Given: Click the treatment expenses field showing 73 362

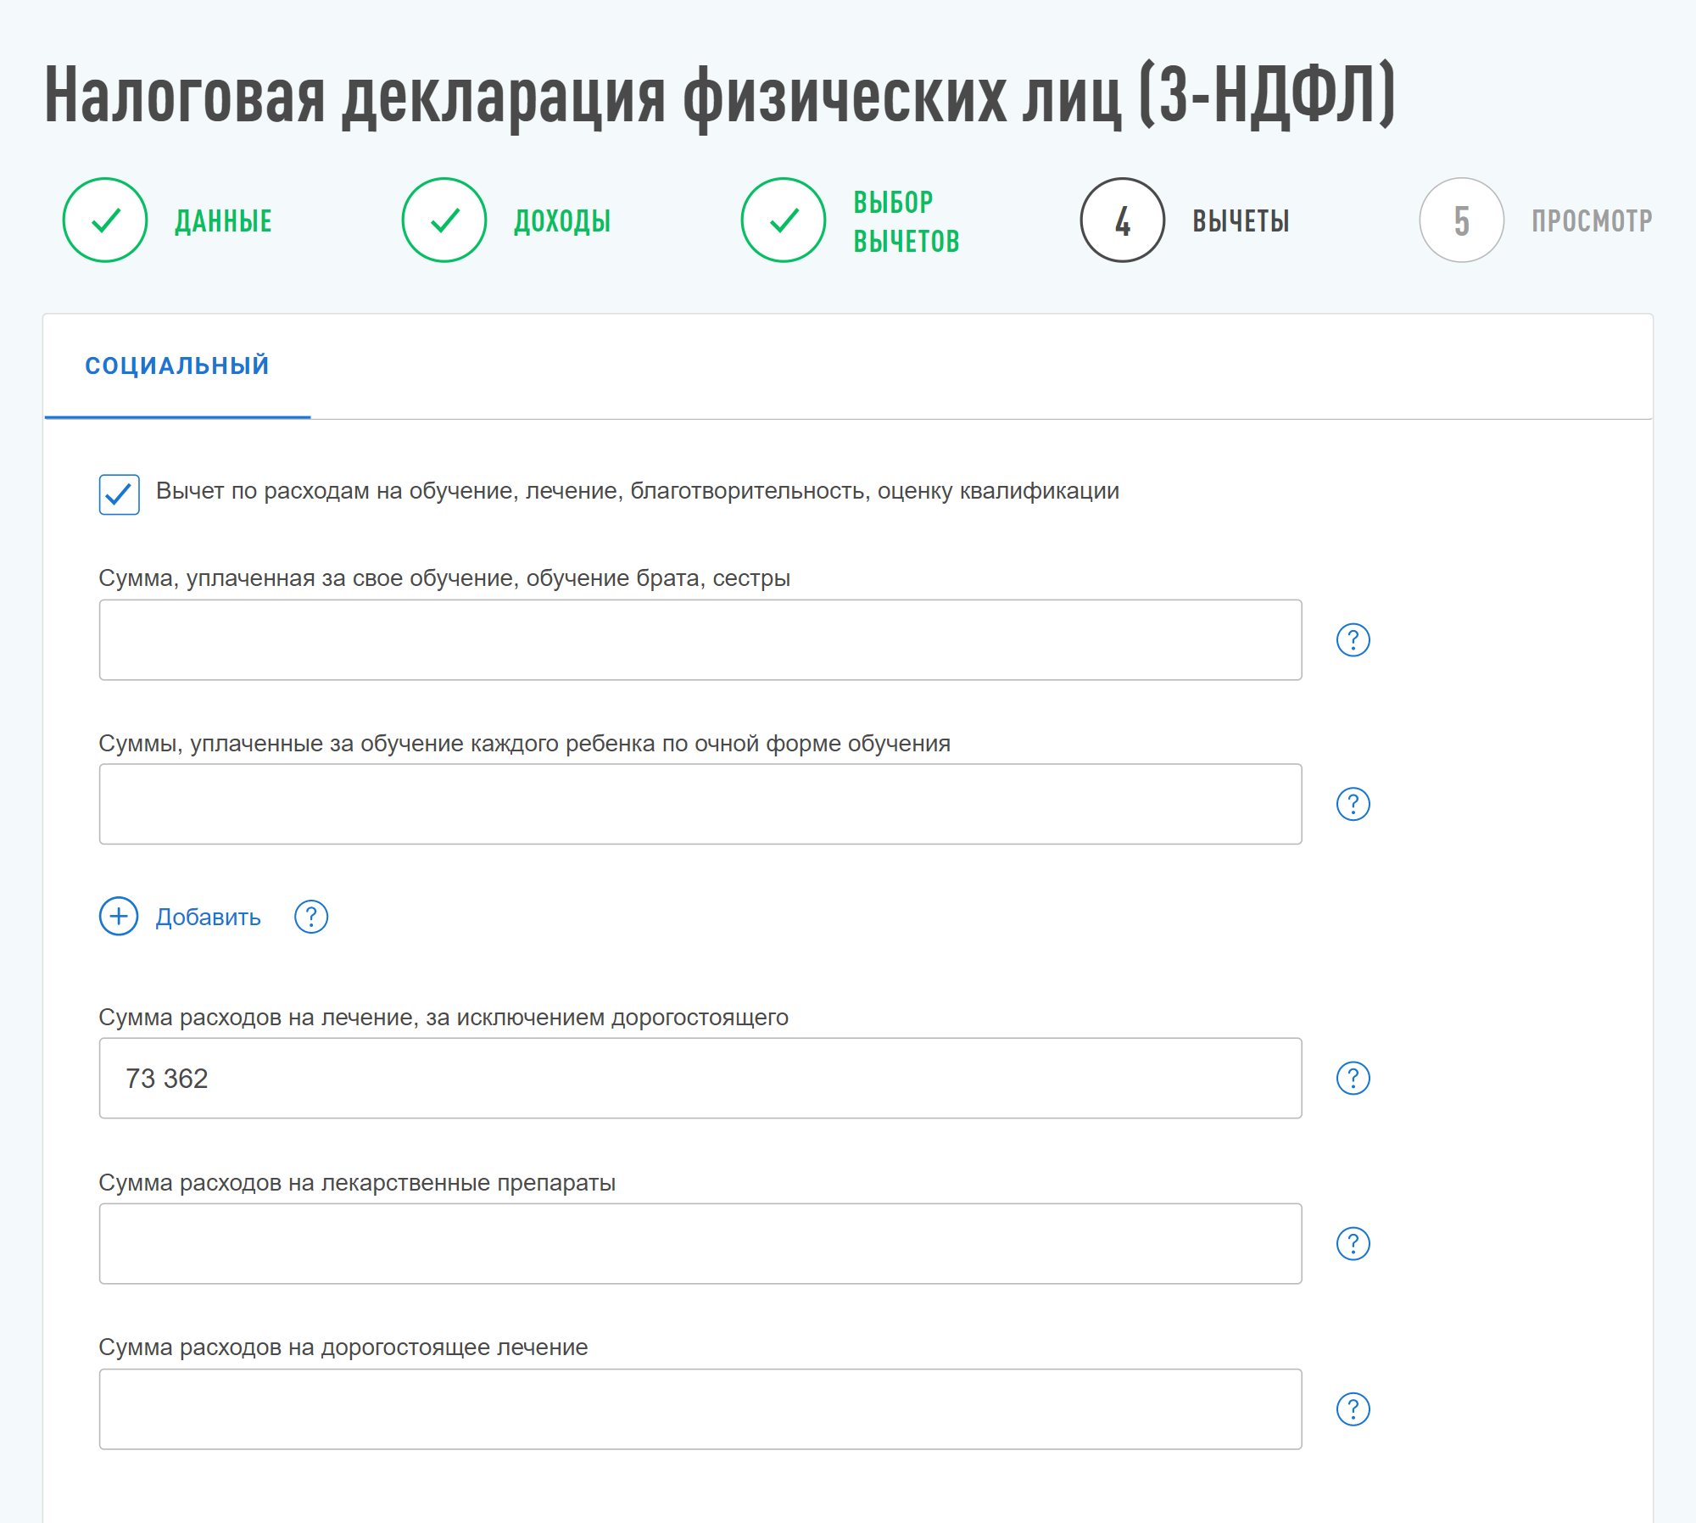Looking at the screenshot, I should [x=700, y=1079].
